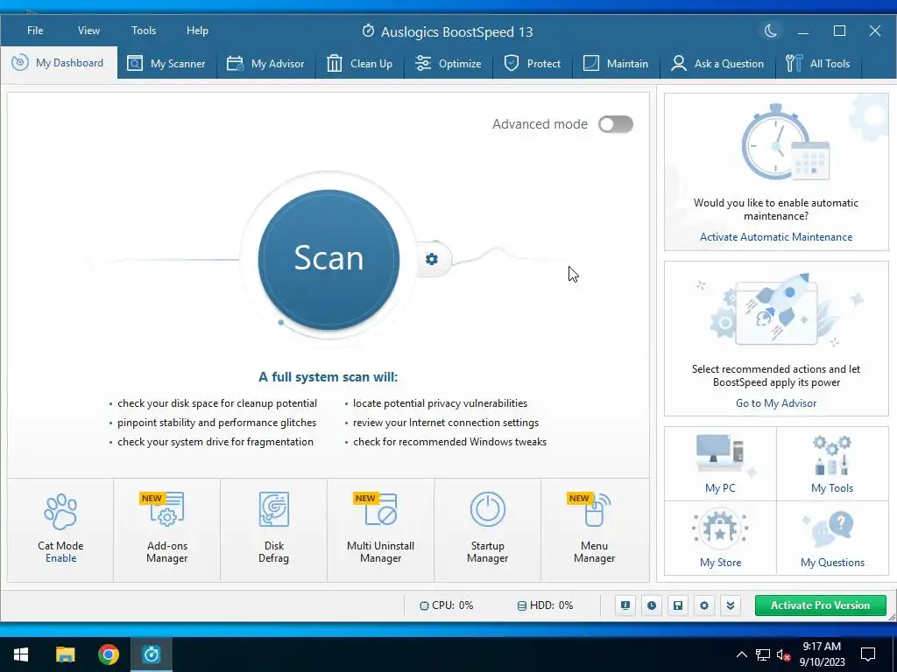Open the File menu
This screenshot has height=672, width=897.
coord(35,31)
